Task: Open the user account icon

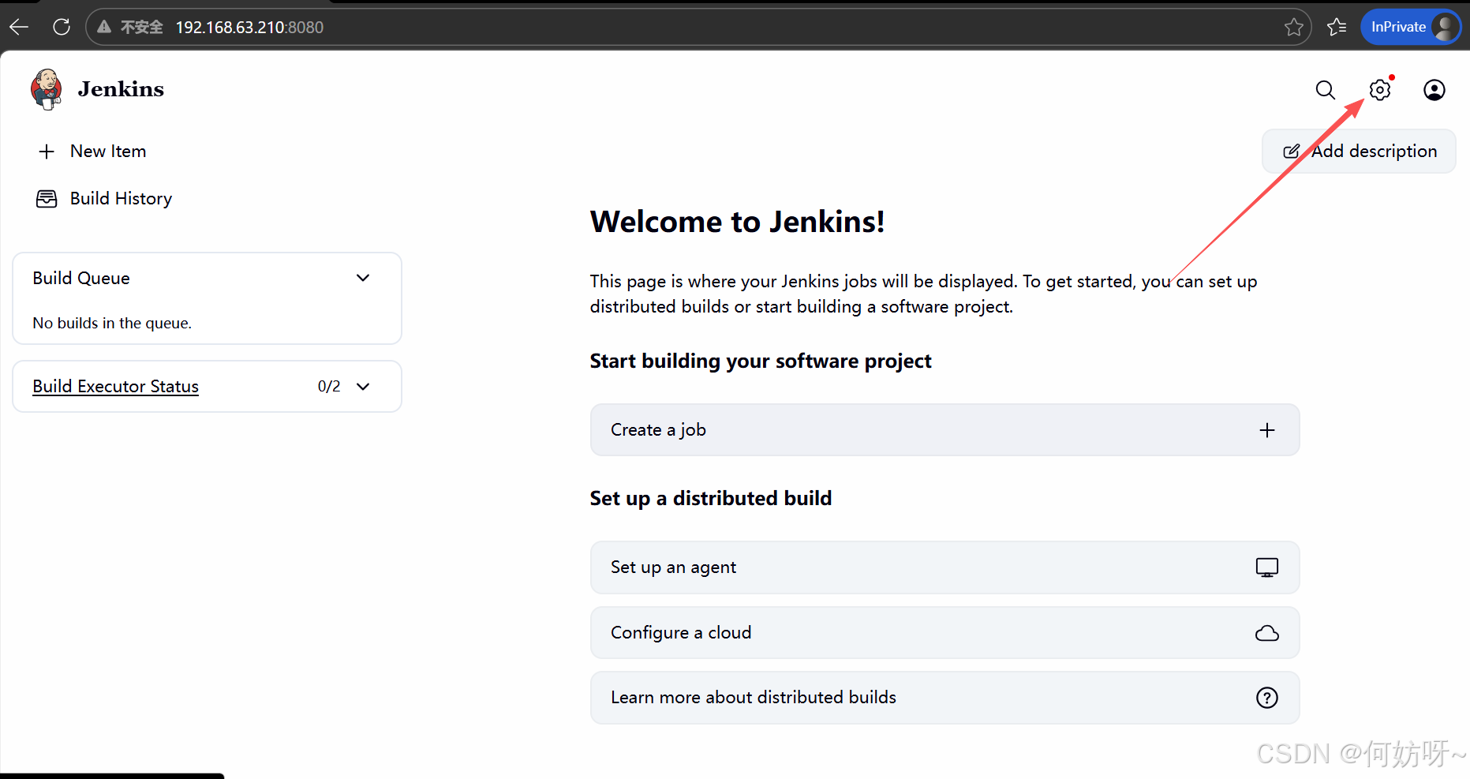Action: [x=1434, y=90]
